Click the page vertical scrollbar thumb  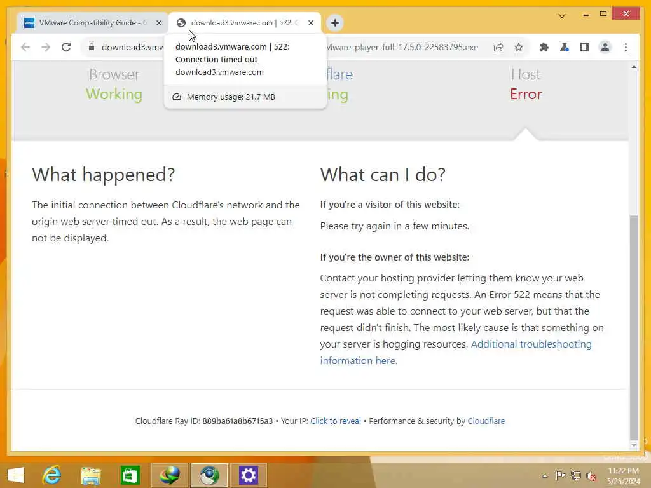tap(634, 327)
